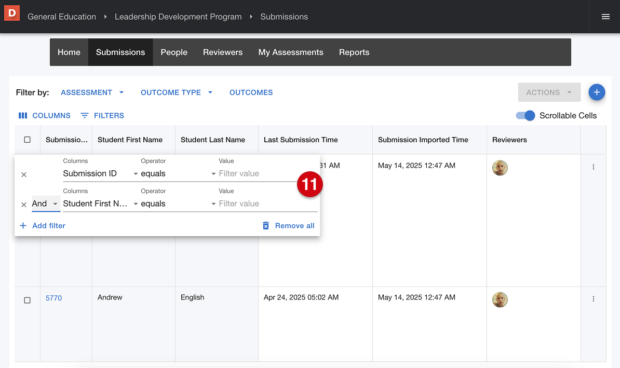Click the Submissions breadcrumb
The height and width of the screenshot is (368, 620).
pos(284,17)
